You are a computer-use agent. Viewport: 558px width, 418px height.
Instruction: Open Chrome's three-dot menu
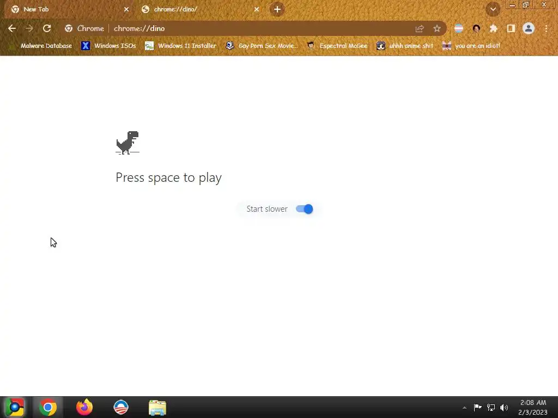(x=546, y=28)
